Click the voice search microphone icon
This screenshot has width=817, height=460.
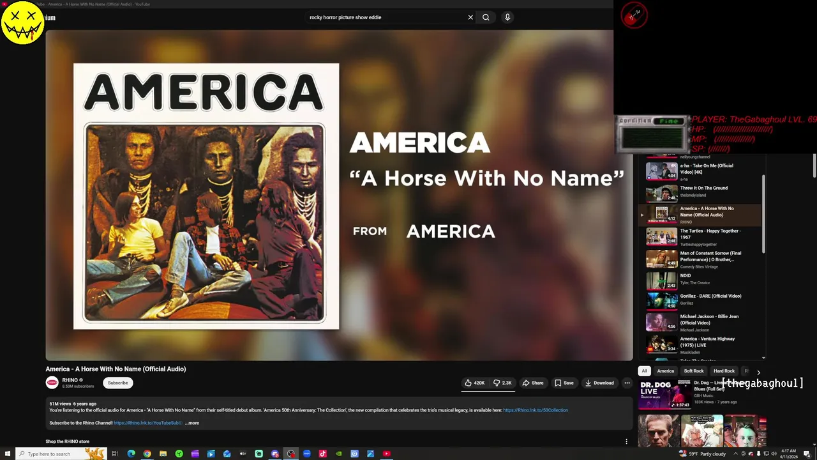click(x=507, y=17)
